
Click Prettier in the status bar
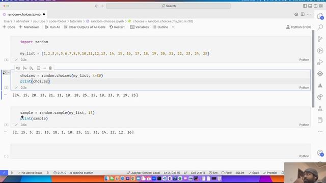(x=270, y=173)
